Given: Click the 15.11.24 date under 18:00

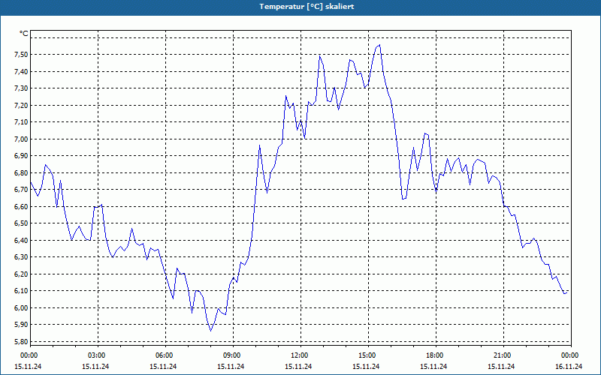Looking at the screenshot, I should click(x=433, y=367).
